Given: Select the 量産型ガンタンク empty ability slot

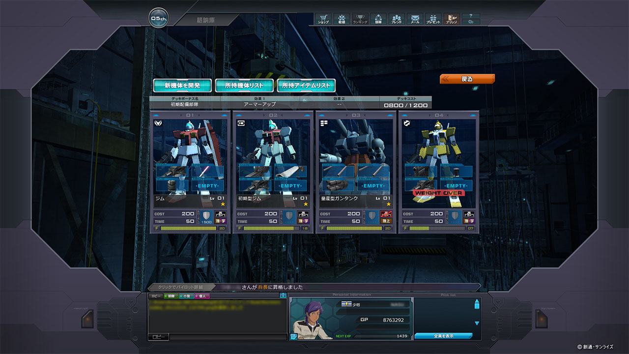Looking at the screenshot, I should (373, 185).
